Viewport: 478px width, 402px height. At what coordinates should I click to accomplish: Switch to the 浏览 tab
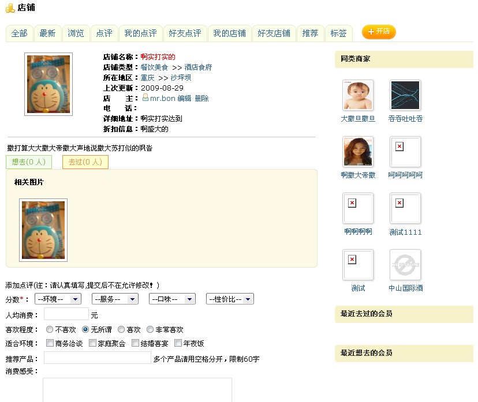tap(76, 33)
